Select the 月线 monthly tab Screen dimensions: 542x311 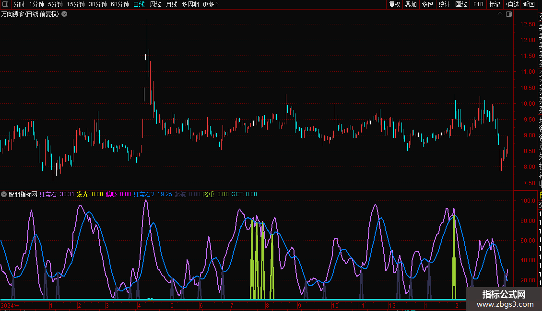coord(171,4)
